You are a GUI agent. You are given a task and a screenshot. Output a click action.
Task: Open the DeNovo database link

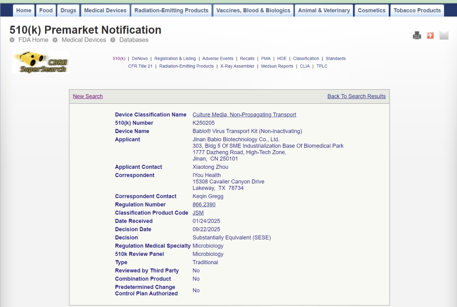[140, 59]
